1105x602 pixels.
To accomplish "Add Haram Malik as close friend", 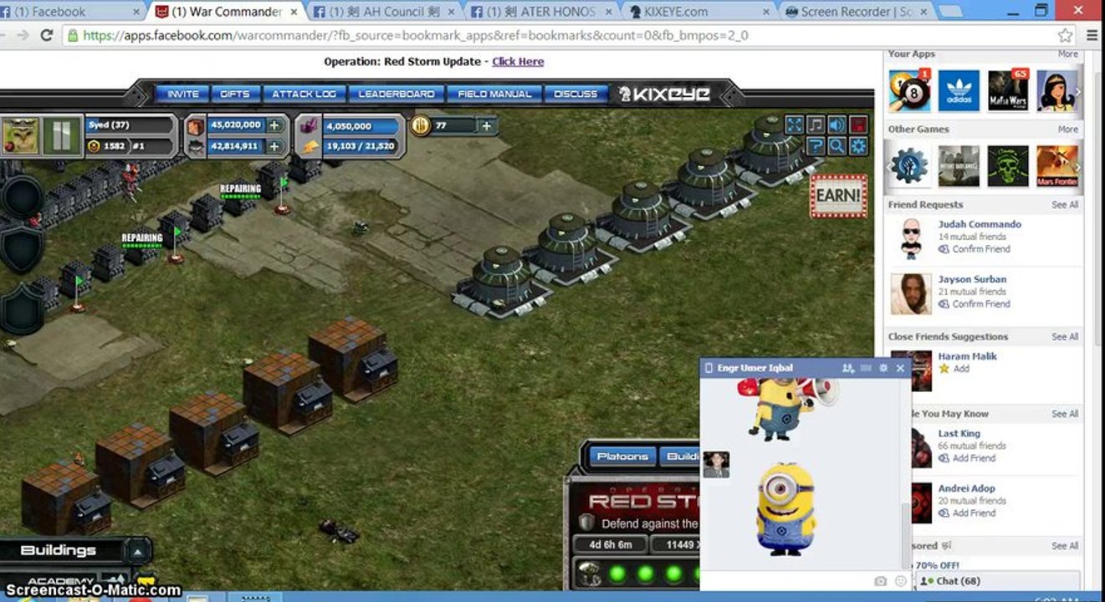I will coord(961,369).
